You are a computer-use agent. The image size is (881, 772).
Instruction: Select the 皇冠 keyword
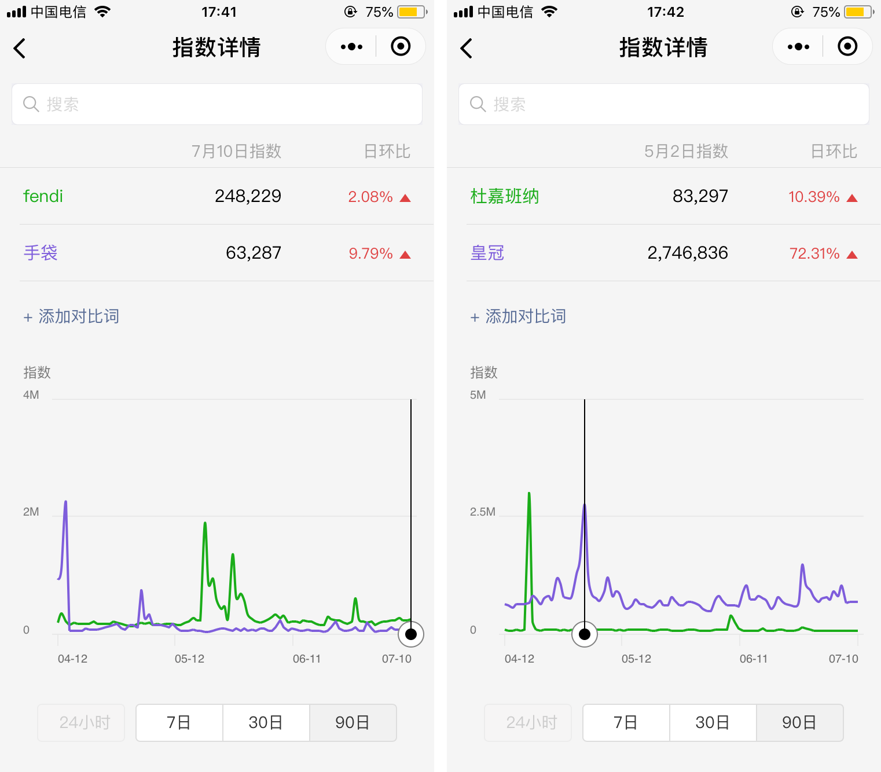(x=487, y=253)
